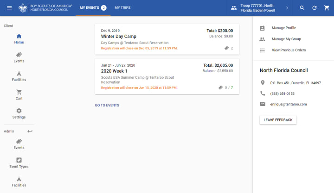Image resolution: width=334 pixels, height=193 pixels.
Task: Click Total: $2,685.00 on 2020 Week 1
Action: coord(218,65)
